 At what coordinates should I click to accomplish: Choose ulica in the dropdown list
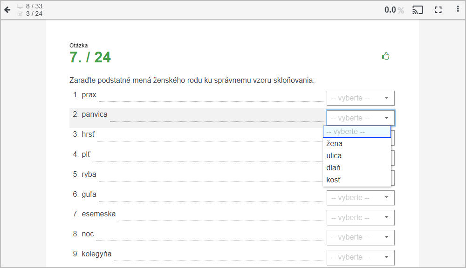click(356, 156)
